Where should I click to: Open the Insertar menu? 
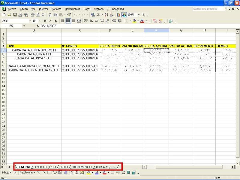click(x=43, y=9)
